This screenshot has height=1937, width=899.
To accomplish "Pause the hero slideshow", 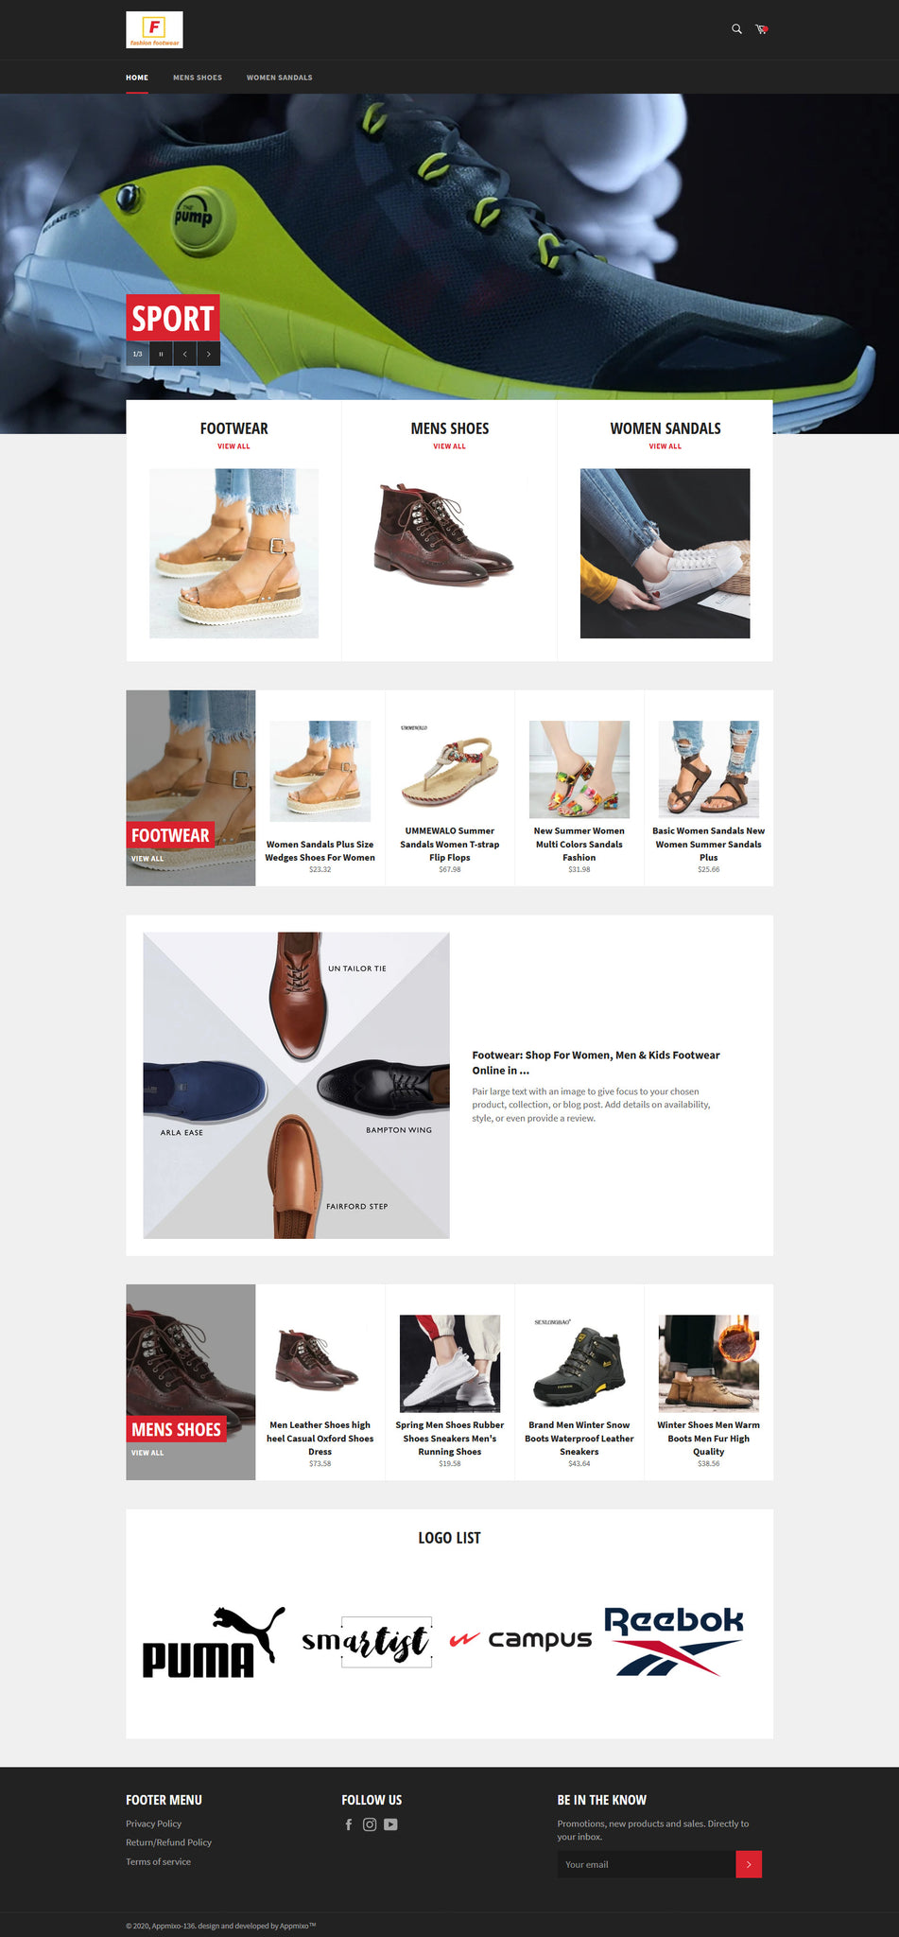I will (x=161, y=354).
